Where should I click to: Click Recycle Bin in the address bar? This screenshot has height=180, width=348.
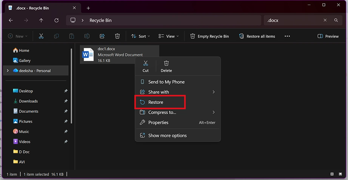(100, 20)
